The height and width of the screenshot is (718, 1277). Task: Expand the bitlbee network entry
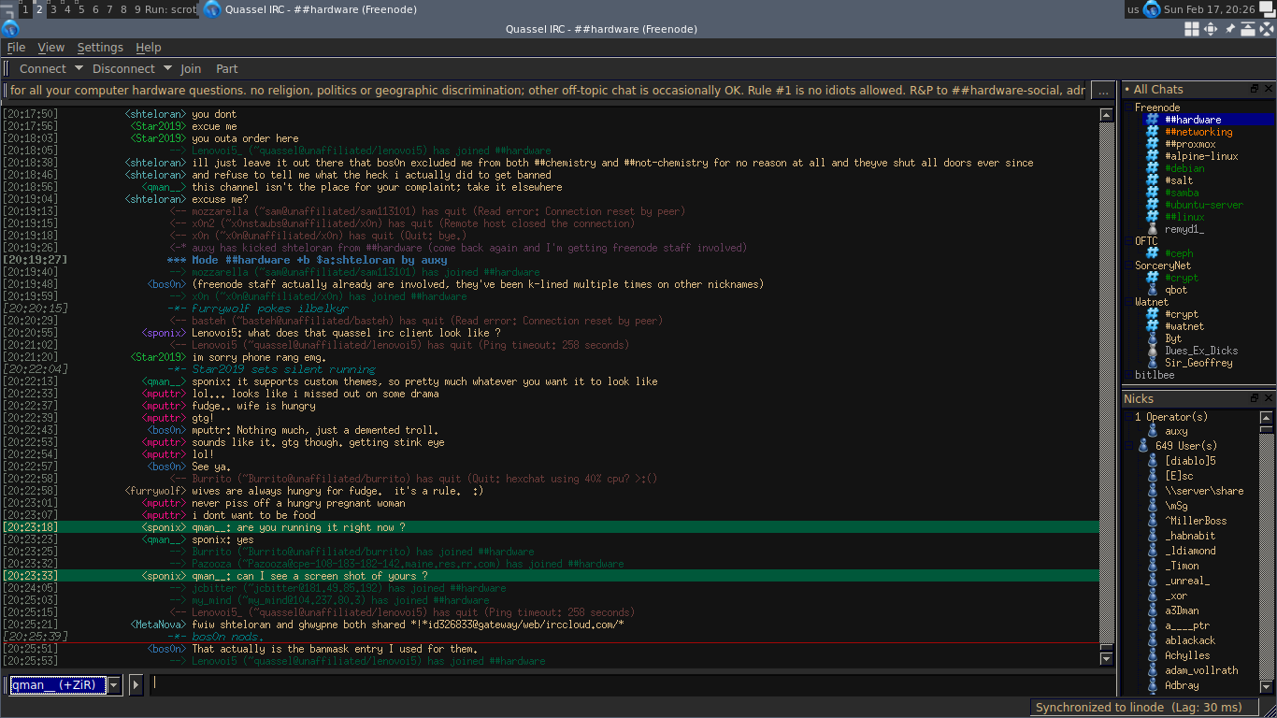[1128, 375]
